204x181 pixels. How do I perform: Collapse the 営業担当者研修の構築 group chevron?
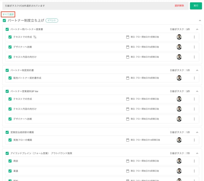197,132
